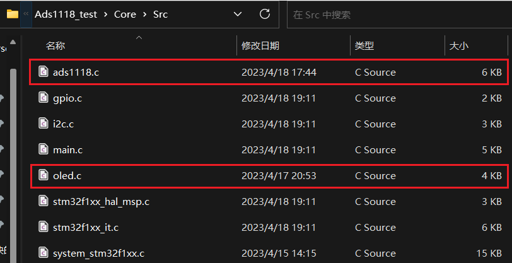Click C Source type of gpio.c row

(x=375, y=98)
